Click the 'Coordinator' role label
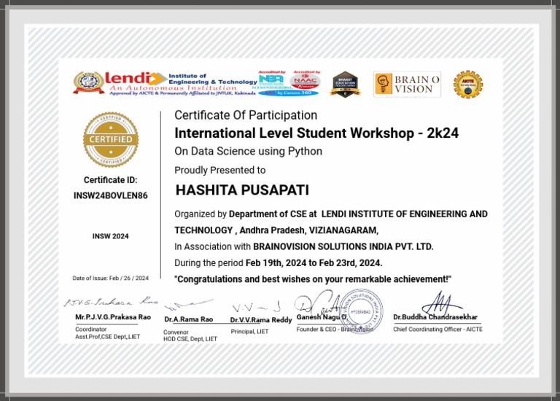The width and height of the screenshot is (560, 401). coord(90,330)
